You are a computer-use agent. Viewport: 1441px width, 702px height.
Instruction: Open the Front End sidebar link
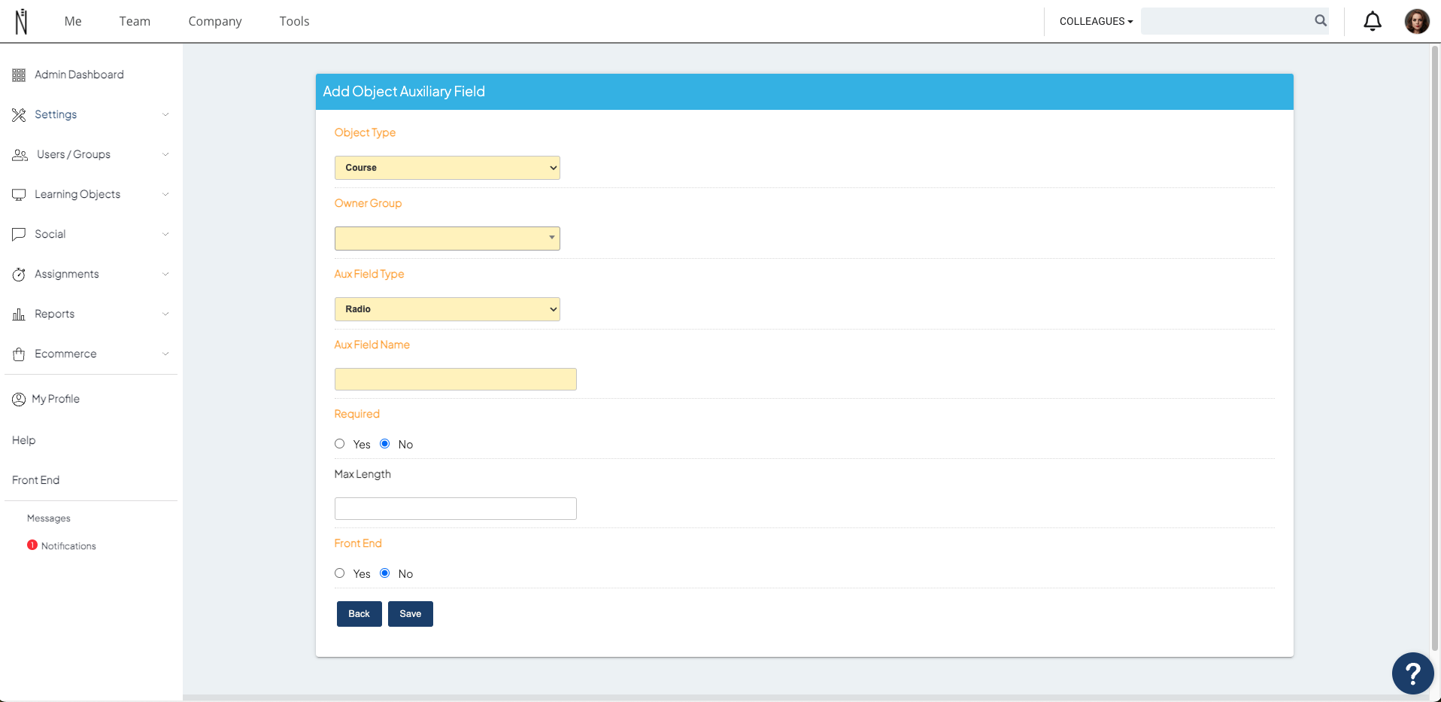tap(35, 480)
